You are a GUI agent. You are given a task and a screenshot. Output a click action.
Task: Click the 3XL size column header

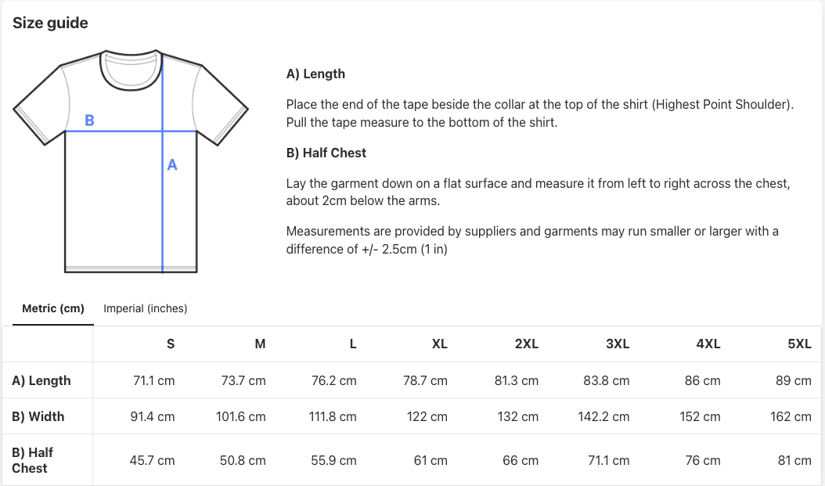[618, 344]
